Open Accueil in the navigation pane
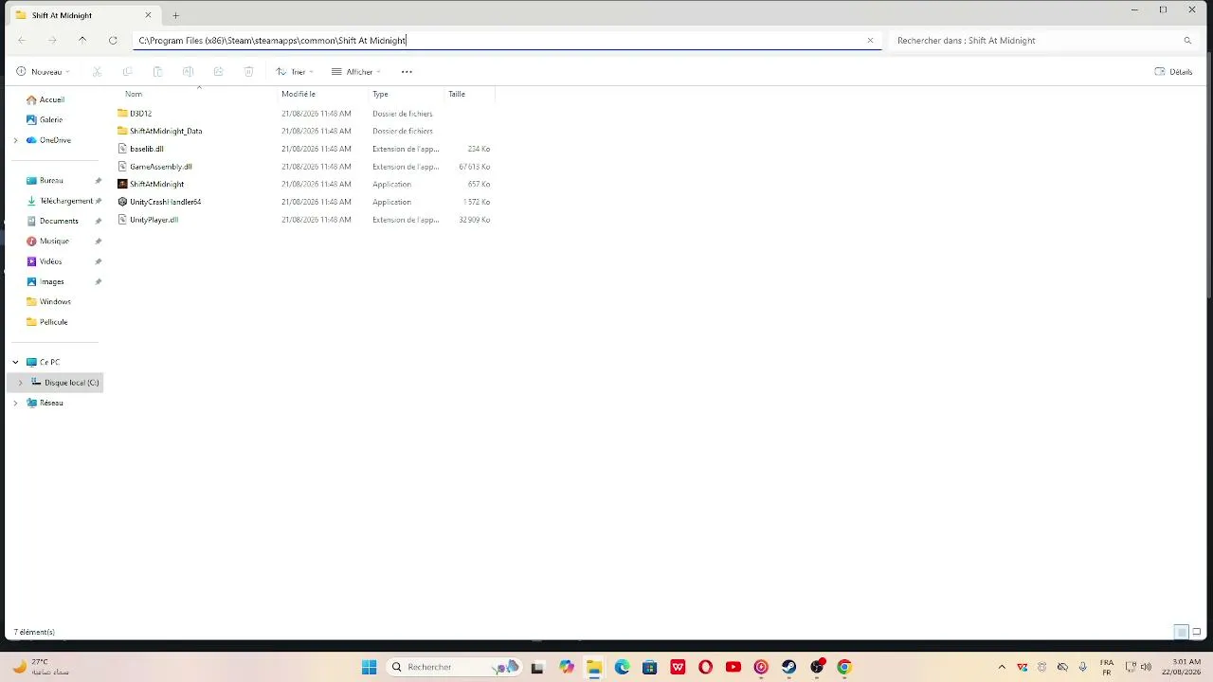 52,99
